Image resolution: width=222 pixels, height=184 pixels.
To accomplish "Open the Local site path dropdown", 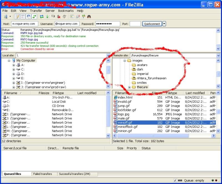I will 108,55.
